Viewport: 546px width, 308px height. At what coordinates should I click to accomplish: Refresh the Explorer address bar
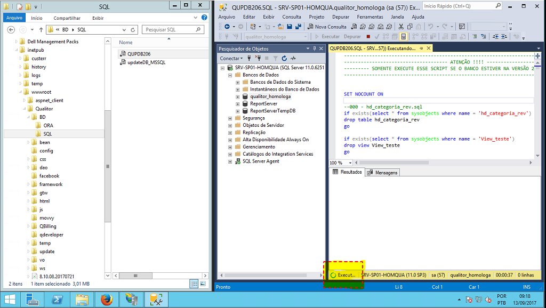point(133,30)
